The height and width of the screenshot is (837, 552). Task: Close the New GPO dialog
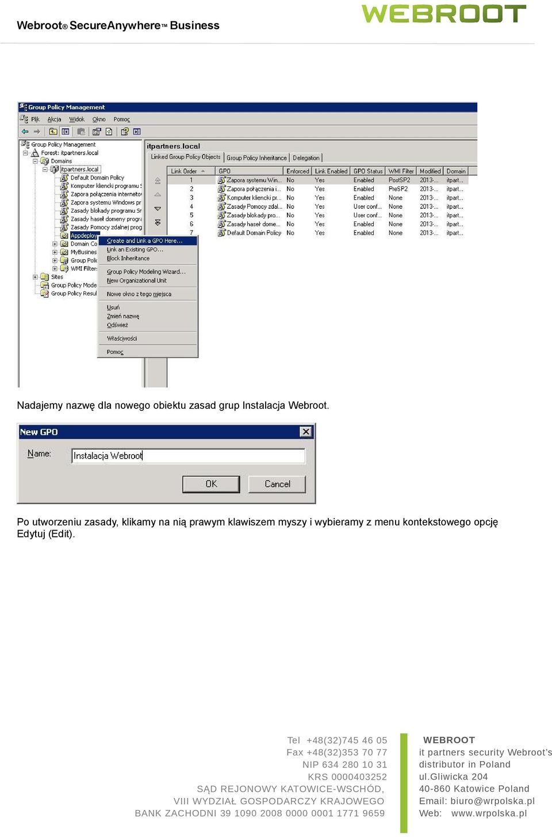306,432
